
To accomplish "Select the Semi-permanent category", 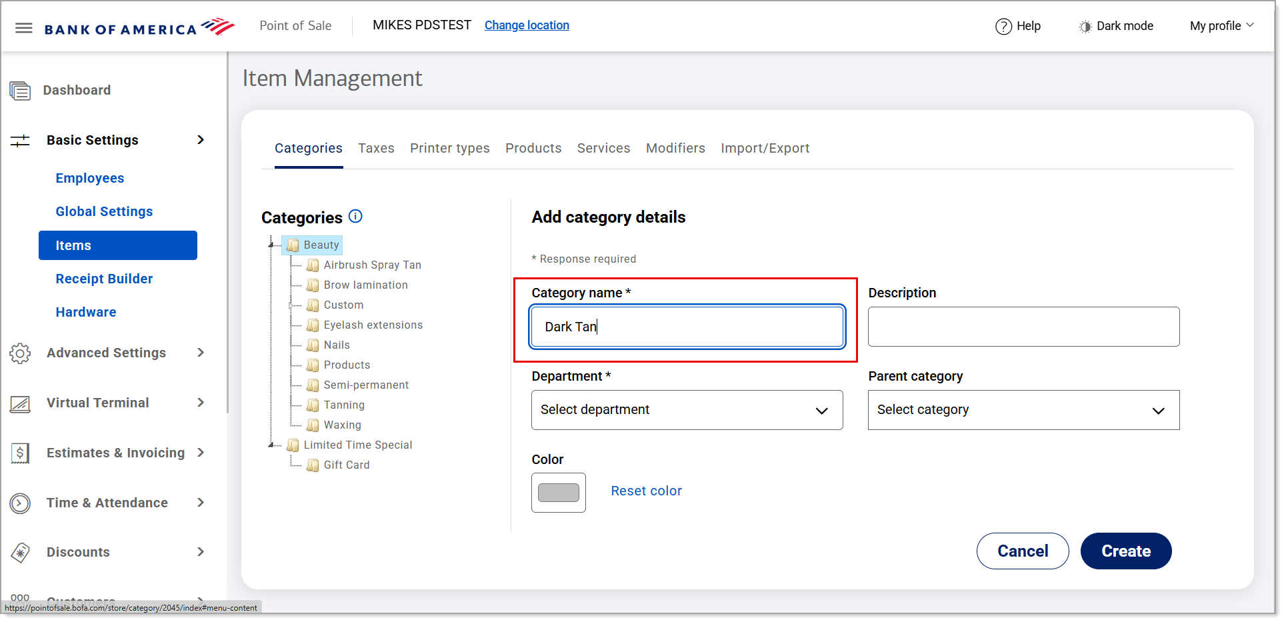I will click(x=366, y=385).
